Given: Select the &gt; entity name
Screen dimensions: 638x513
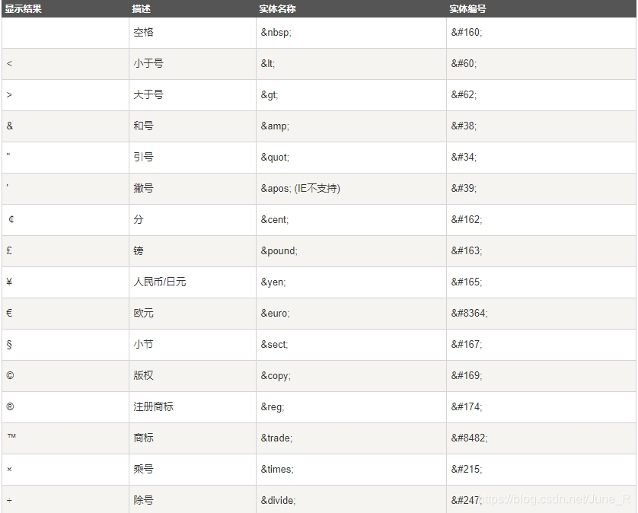Looking at the screenshot, I should pyautogui.click(x=270, y=95).
